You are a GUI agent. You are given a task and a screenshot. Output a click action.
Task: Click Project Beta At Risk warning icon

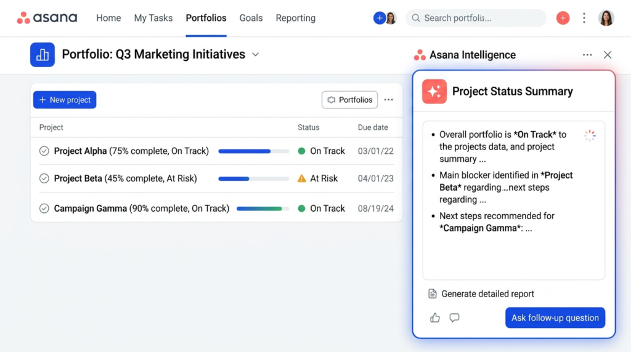[x=302, y=178]
